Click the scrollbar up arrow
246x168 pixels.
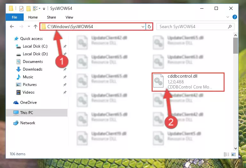pos(235,35)
